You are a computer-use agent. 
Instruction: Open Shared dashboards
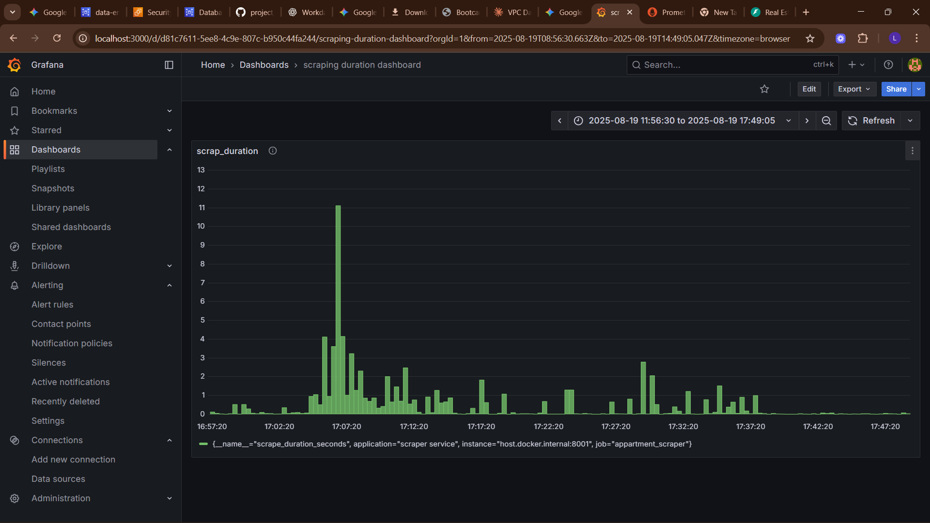71,227
